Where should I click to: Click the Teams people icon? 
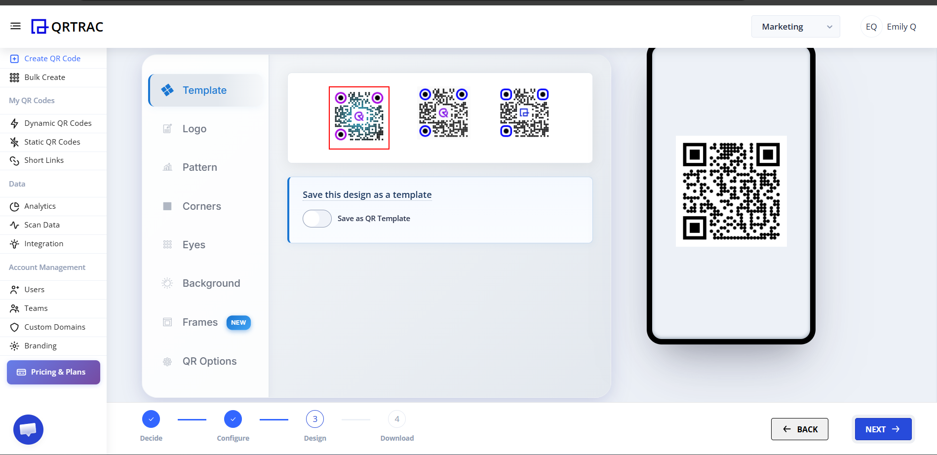coord(14,308)
